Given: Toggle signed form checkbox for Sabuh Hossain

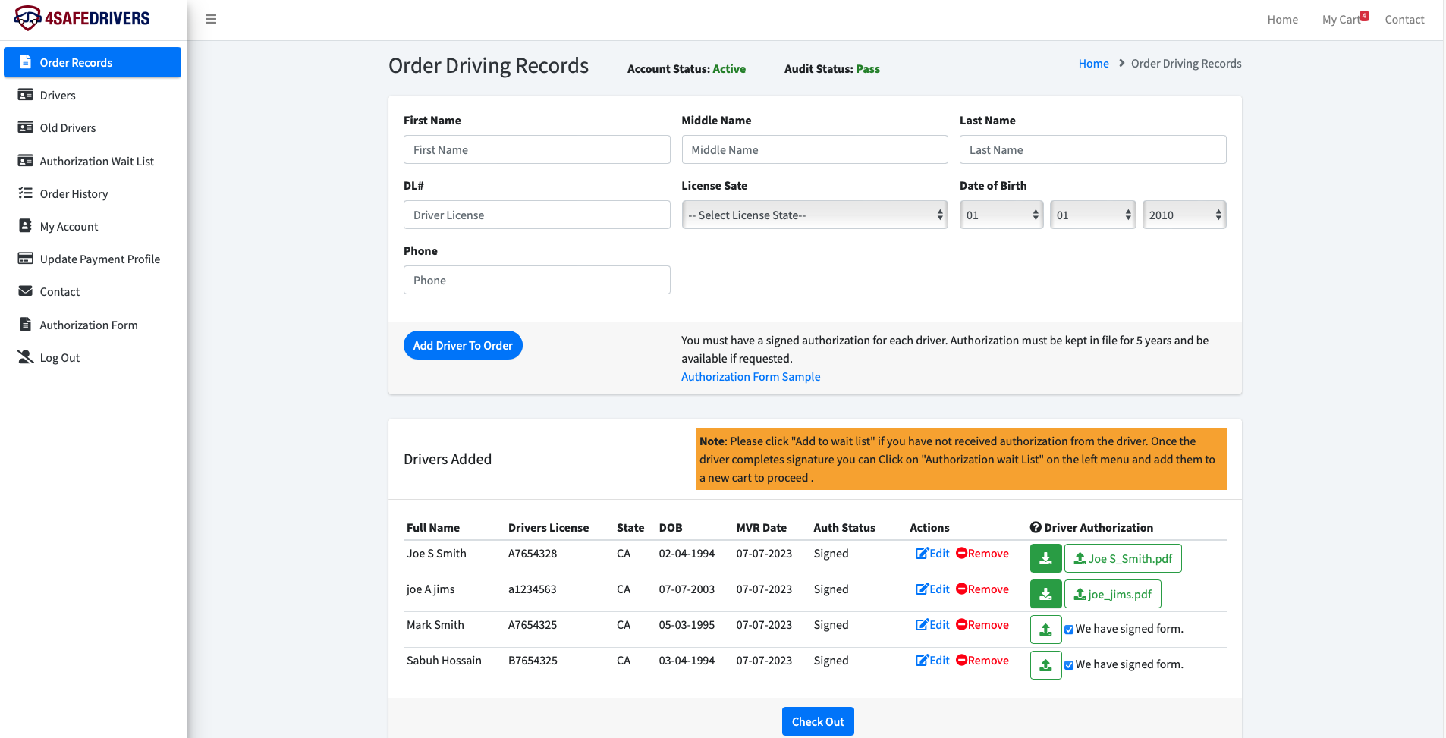Looking at the screenshot, I should (x=1069, y=665).
